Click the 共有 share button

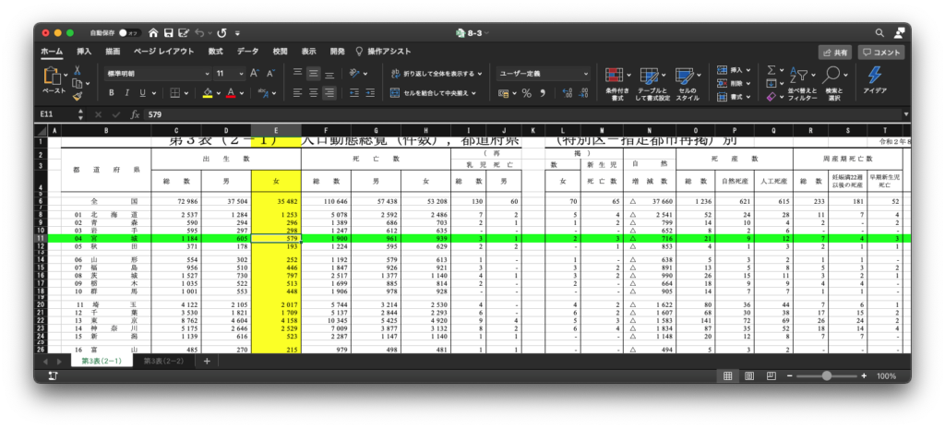click(834, 53)
